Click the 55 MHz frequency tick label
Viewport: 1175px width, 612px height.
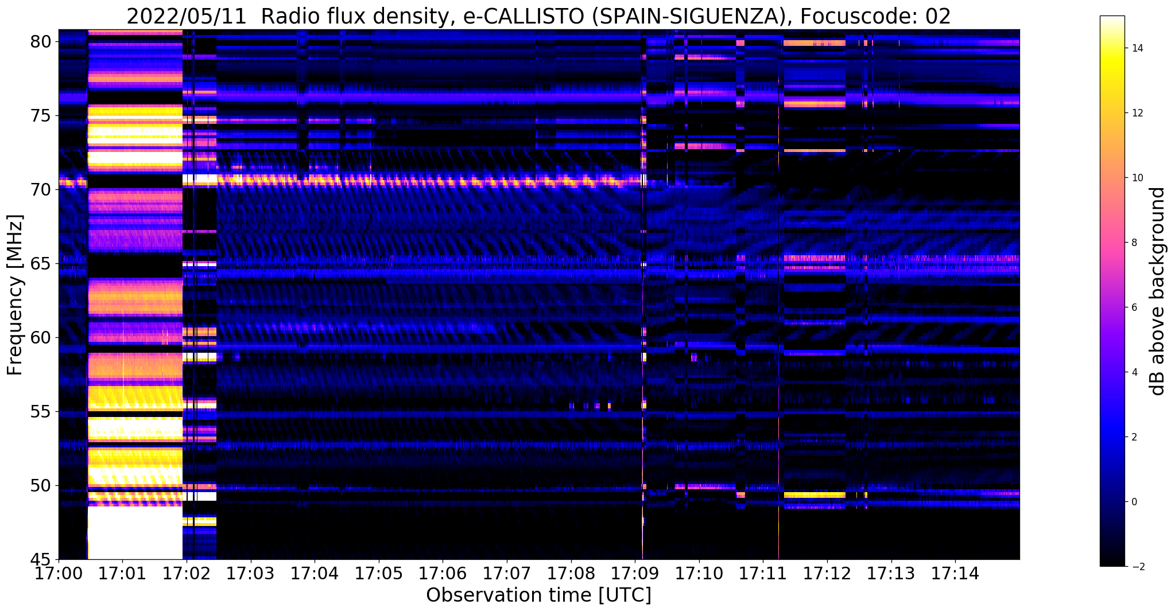point(42,412)
